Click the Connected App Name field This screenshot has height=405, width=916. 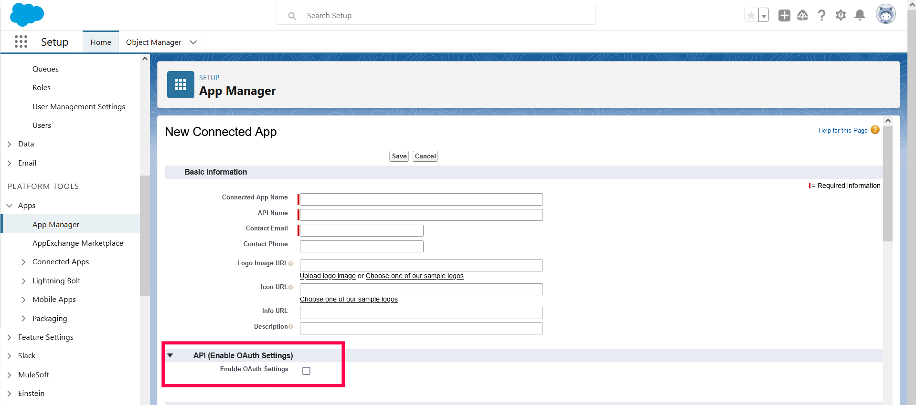421,199
